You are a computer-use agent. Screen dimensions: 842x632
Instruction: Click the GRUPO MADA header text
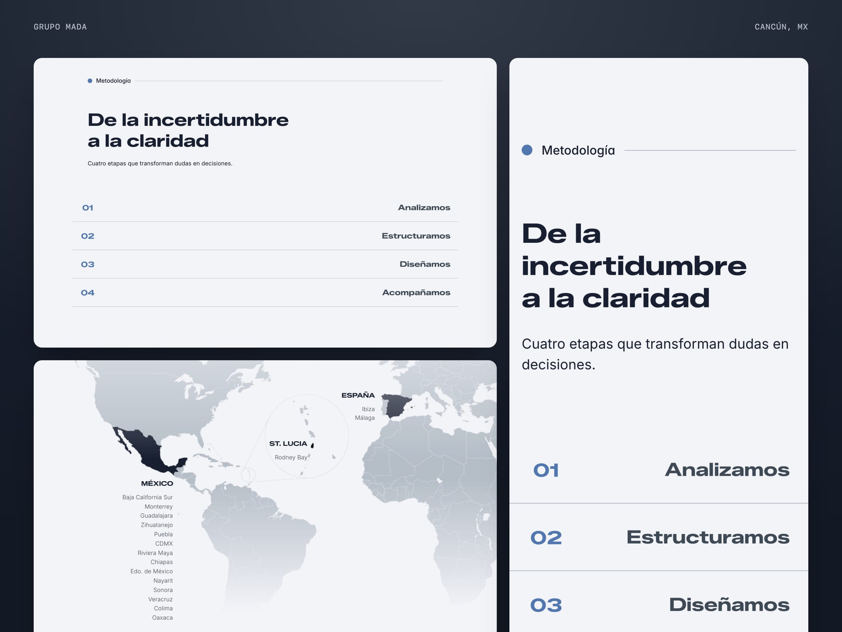point(60,27)
